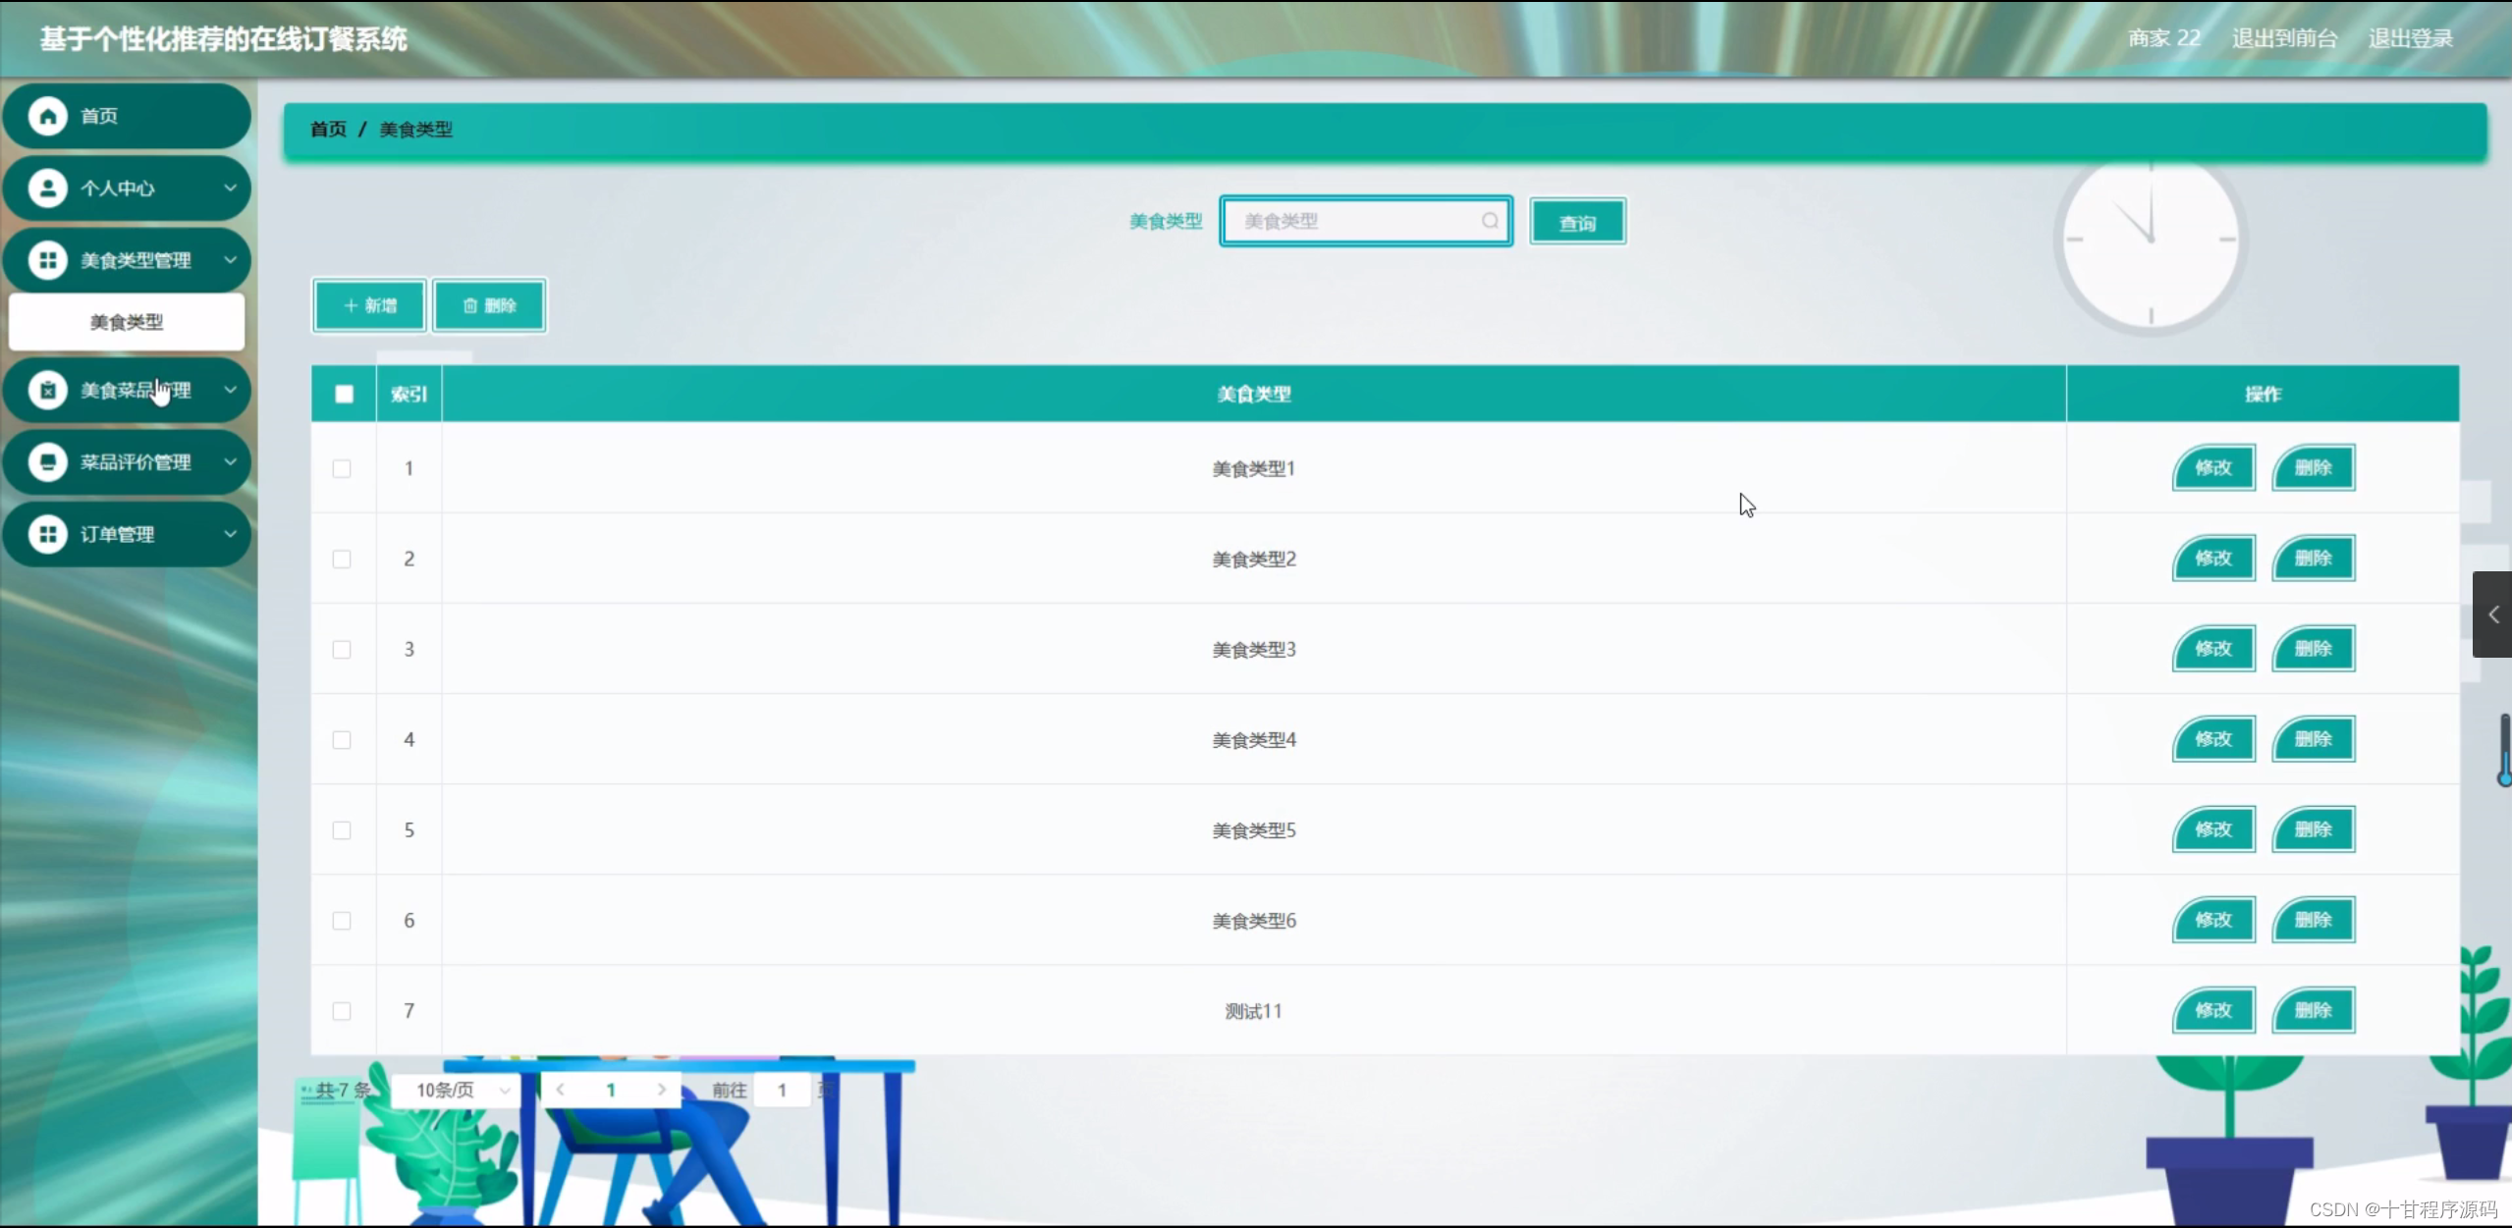Toggle the select-all header checkbox
This screenshot has width=2512, height=1228.
tap(344, 395)
